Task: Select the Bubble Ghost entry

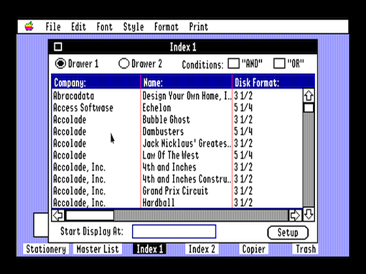Action: (166, 119)
